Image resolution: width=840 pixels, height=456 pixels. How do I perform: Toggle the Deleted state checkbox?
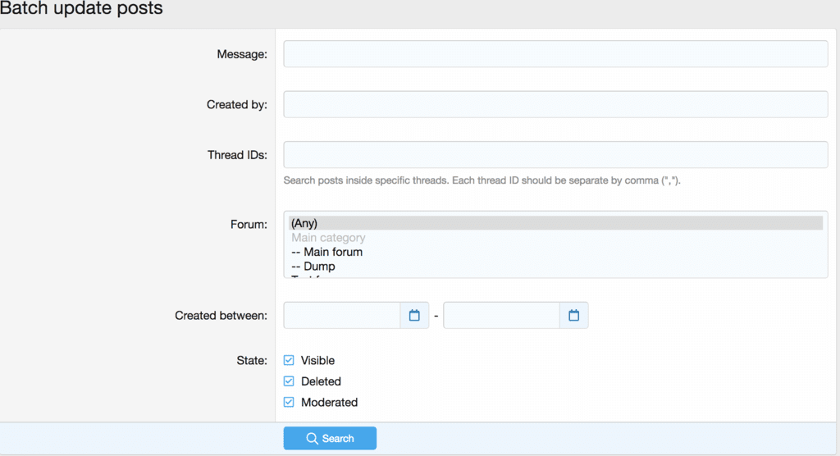289,381
